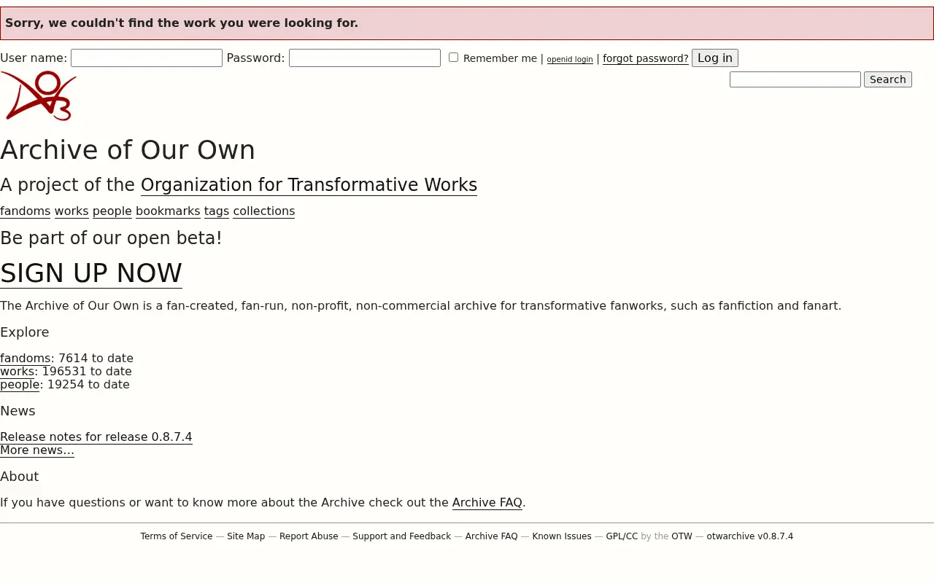Click the About section heading
Screen dimensions: 934x583
pyautogui.click(x=20, y=477)
